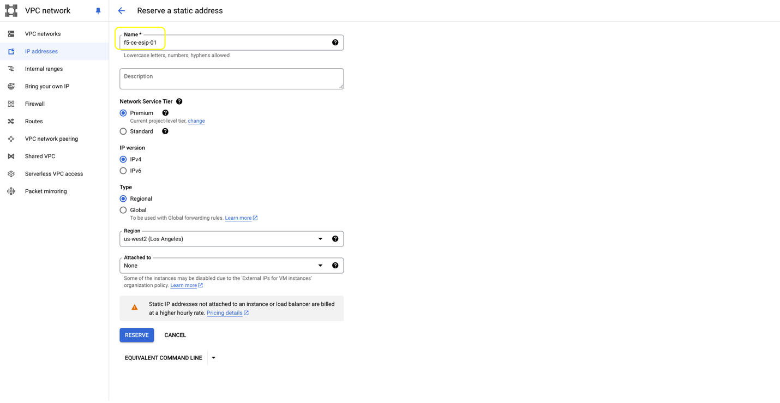Open the Shared VPC sidebar item
780x403 pixels.
click(x=11, y=156)
